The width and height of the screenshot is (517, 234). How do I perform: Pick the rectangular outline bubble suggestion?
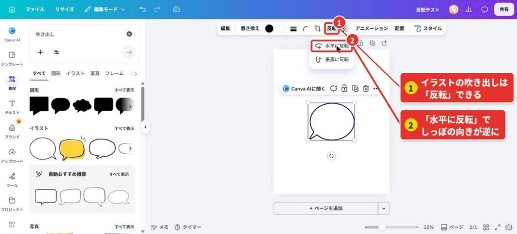[x=45, y=197]
